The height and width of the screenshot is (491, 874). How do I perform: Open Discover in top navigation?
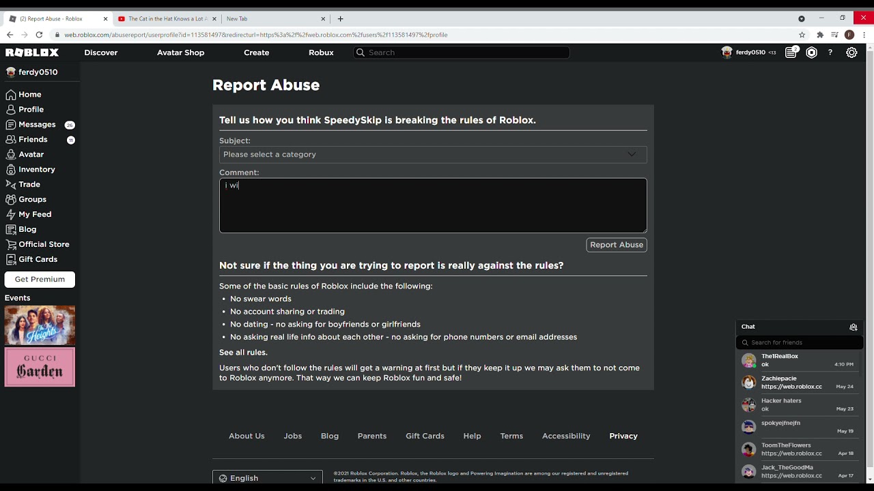[x=101, y=53]
